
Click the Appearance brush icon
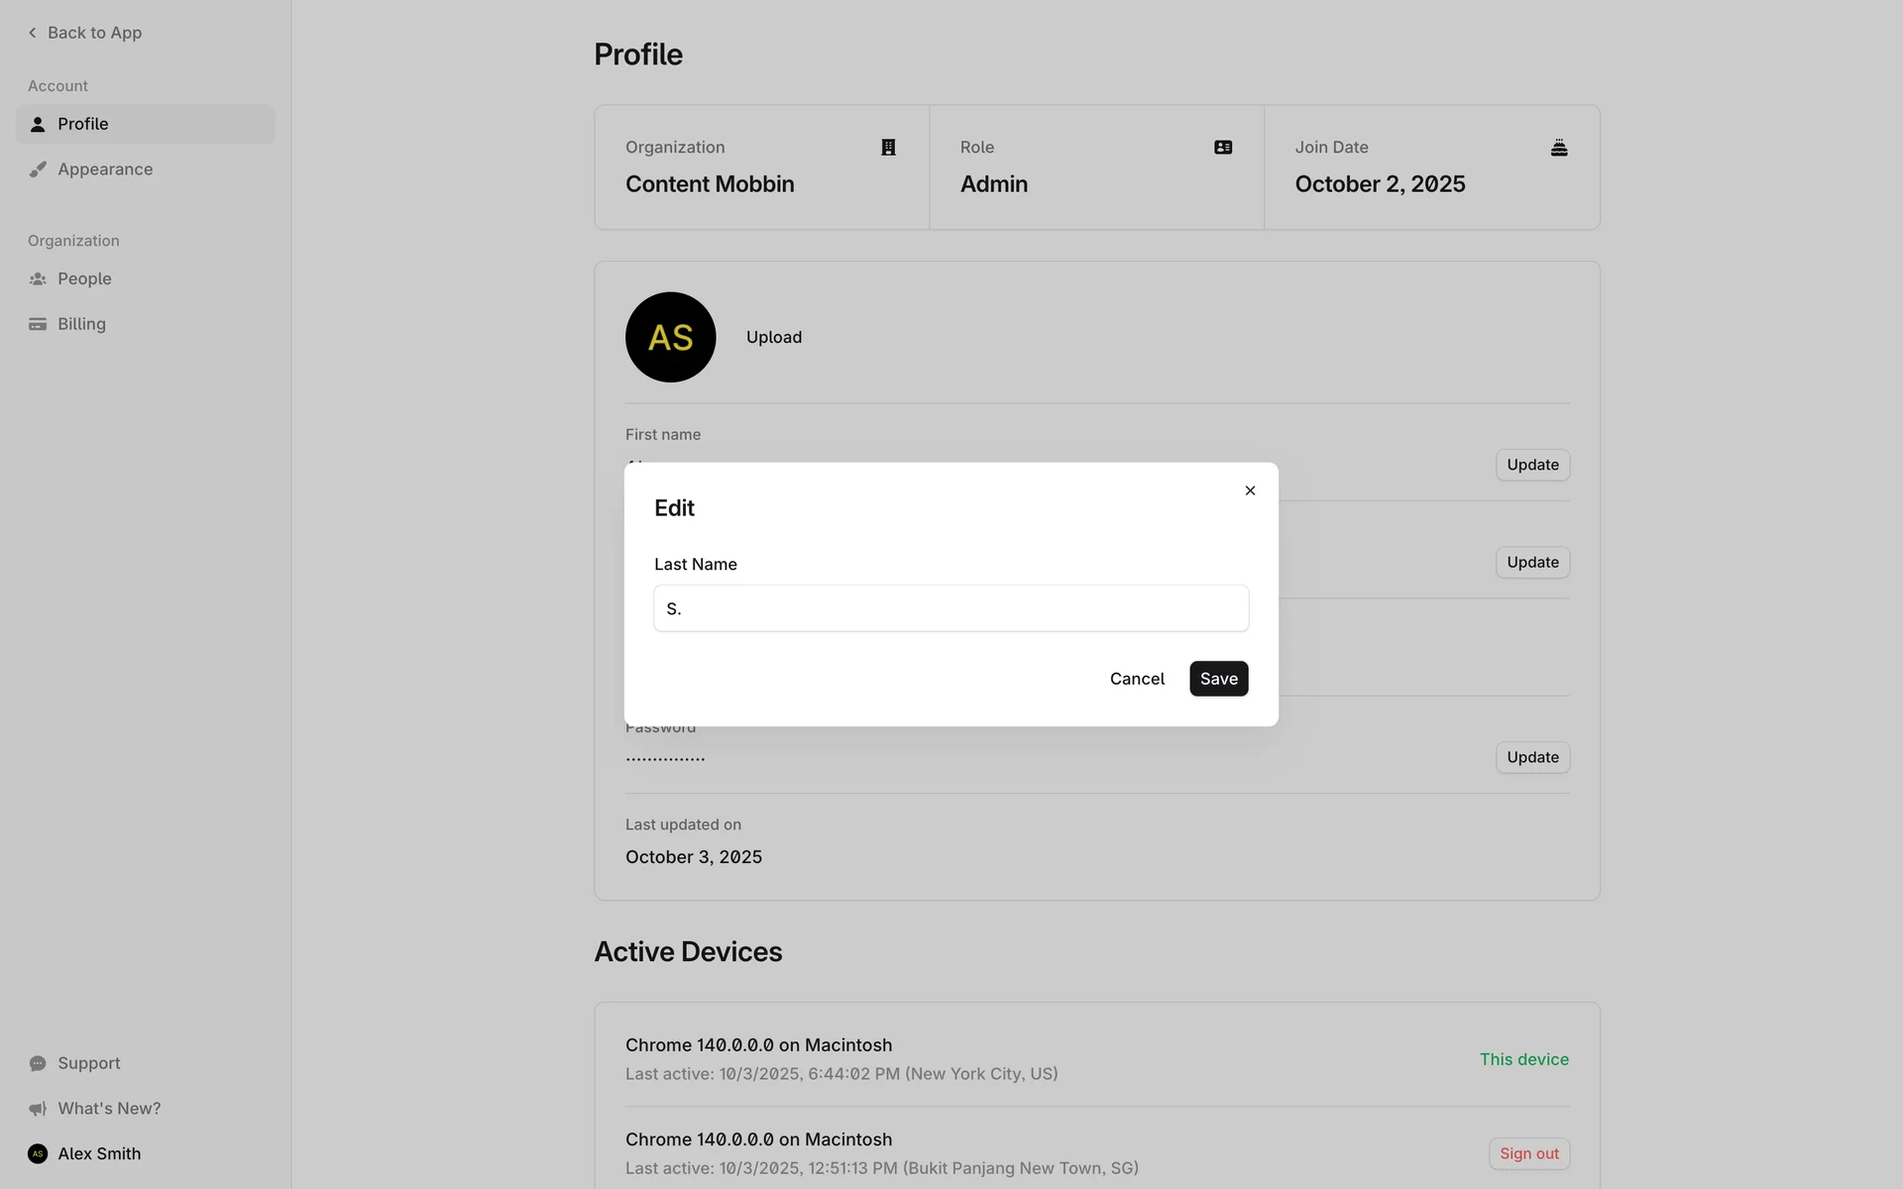coord(38,169)
